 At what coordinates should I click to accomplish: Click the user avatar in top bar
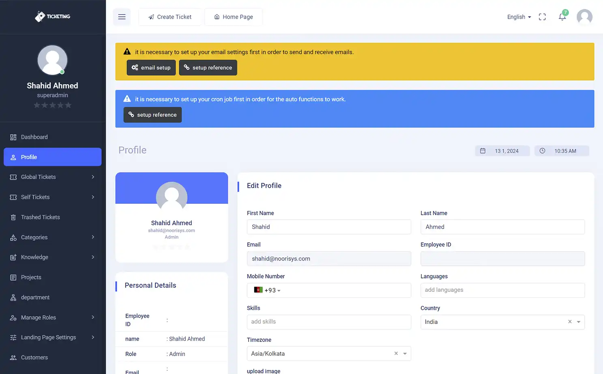pos(584,17)
